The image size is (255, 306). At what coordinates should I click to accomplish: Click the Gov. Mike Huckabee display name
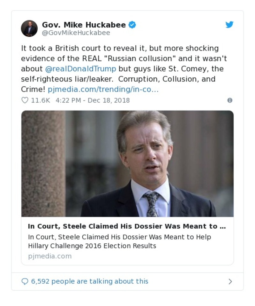click(84, 25)
